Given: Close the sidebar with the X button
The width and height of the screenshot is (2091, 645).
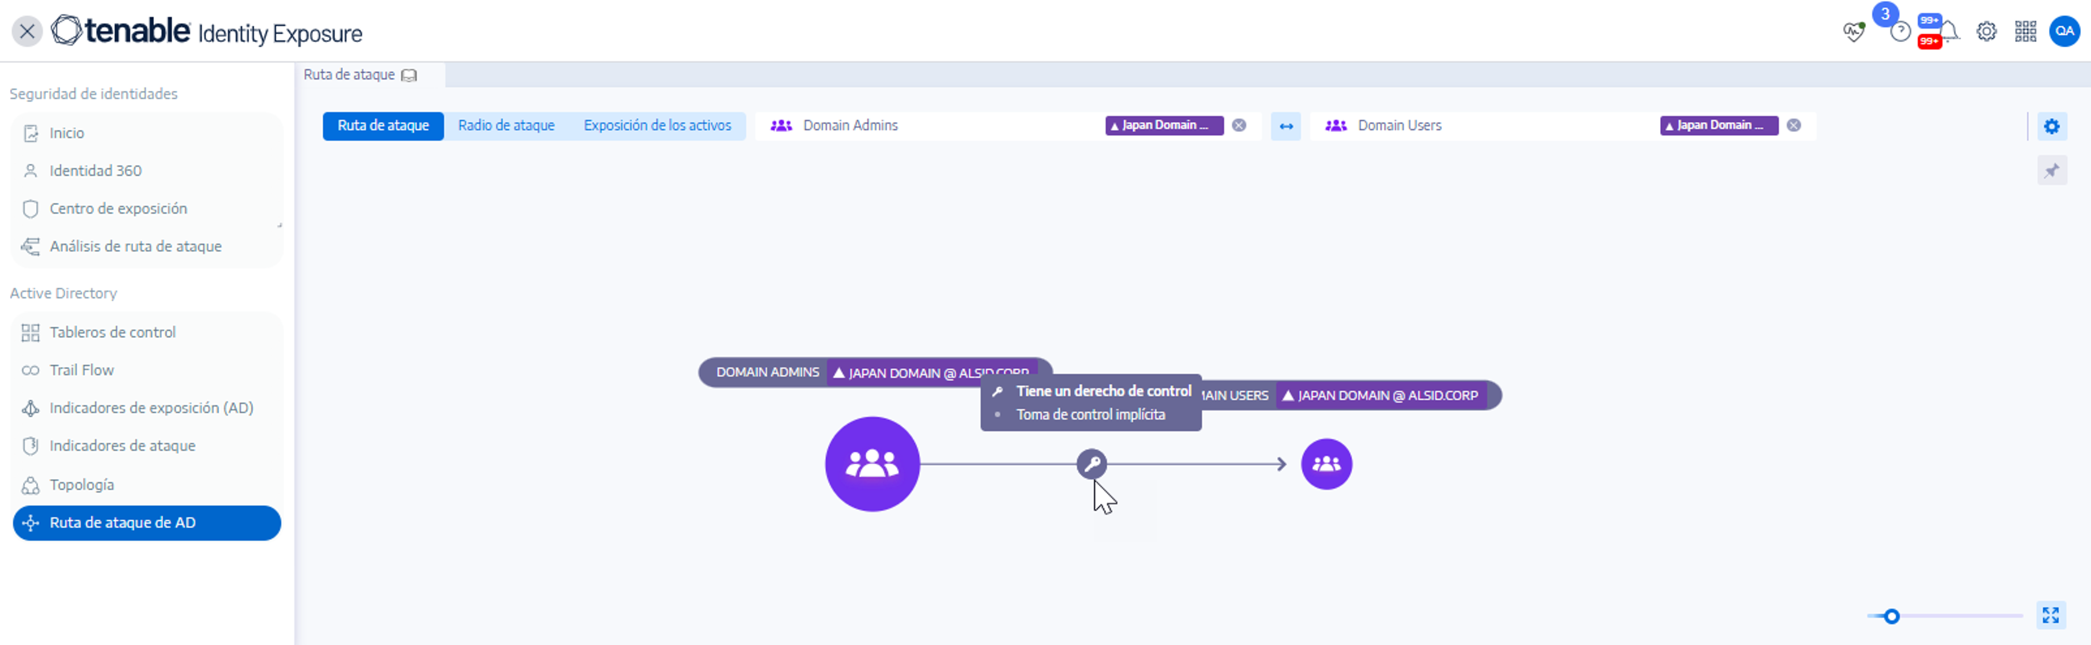Looking at the screenshot, I should click(27, 32).
